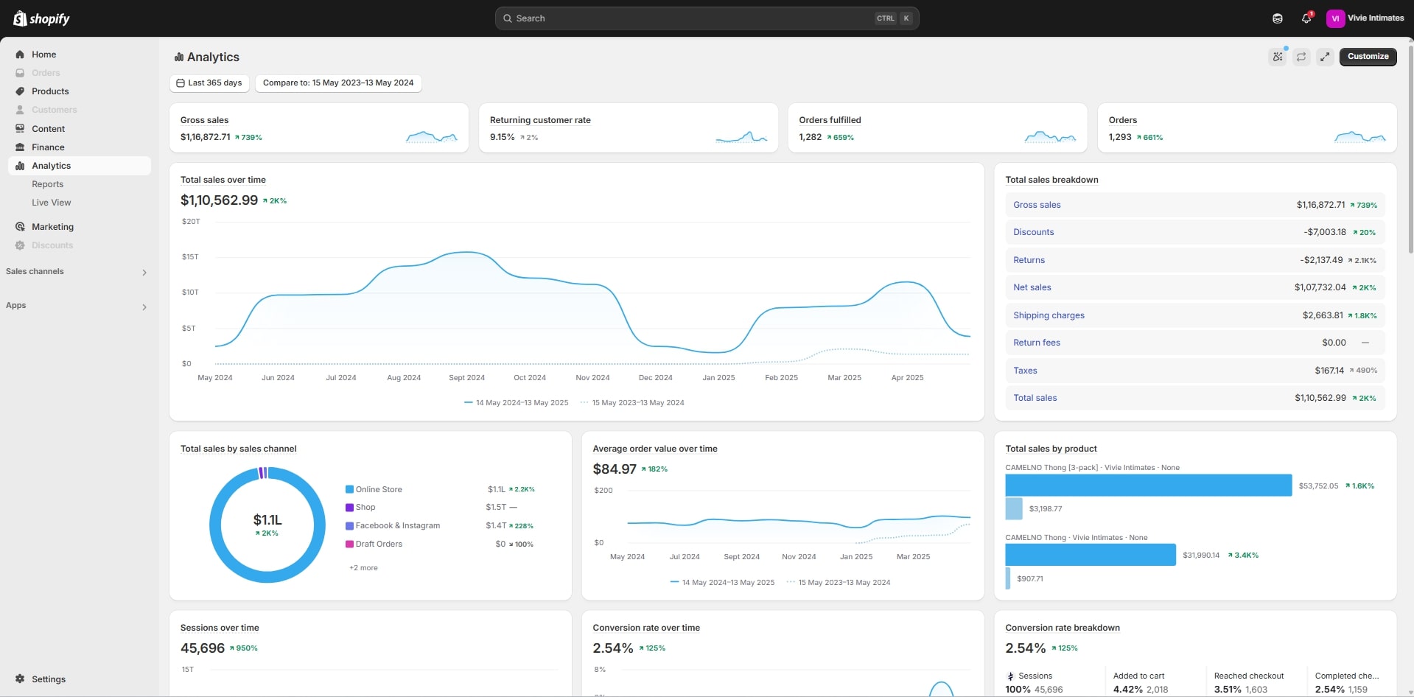1414x697 pixels.
Task: Open the Sidekick assistant icon in top bar
Action: point(1278,18)
